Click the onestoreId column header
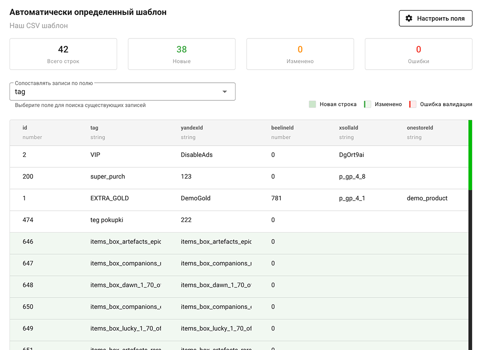The width and height of the screenshot is (482, 350). pyautogui.click(x=420, y=128)
